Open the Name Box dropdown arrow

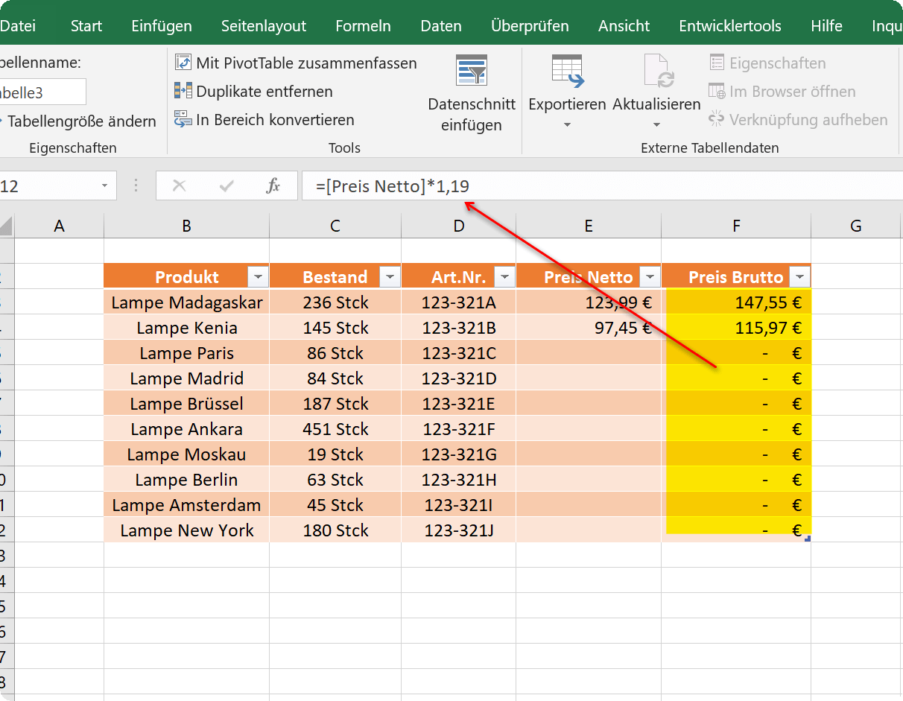click(x=104, y=186)
